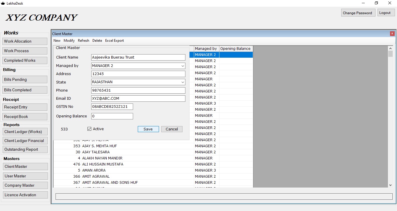This screenshot has height=211, width=397.
Task: Expand the Managed by dropdown
Action: pyautogui.click(x=183, y=66)
